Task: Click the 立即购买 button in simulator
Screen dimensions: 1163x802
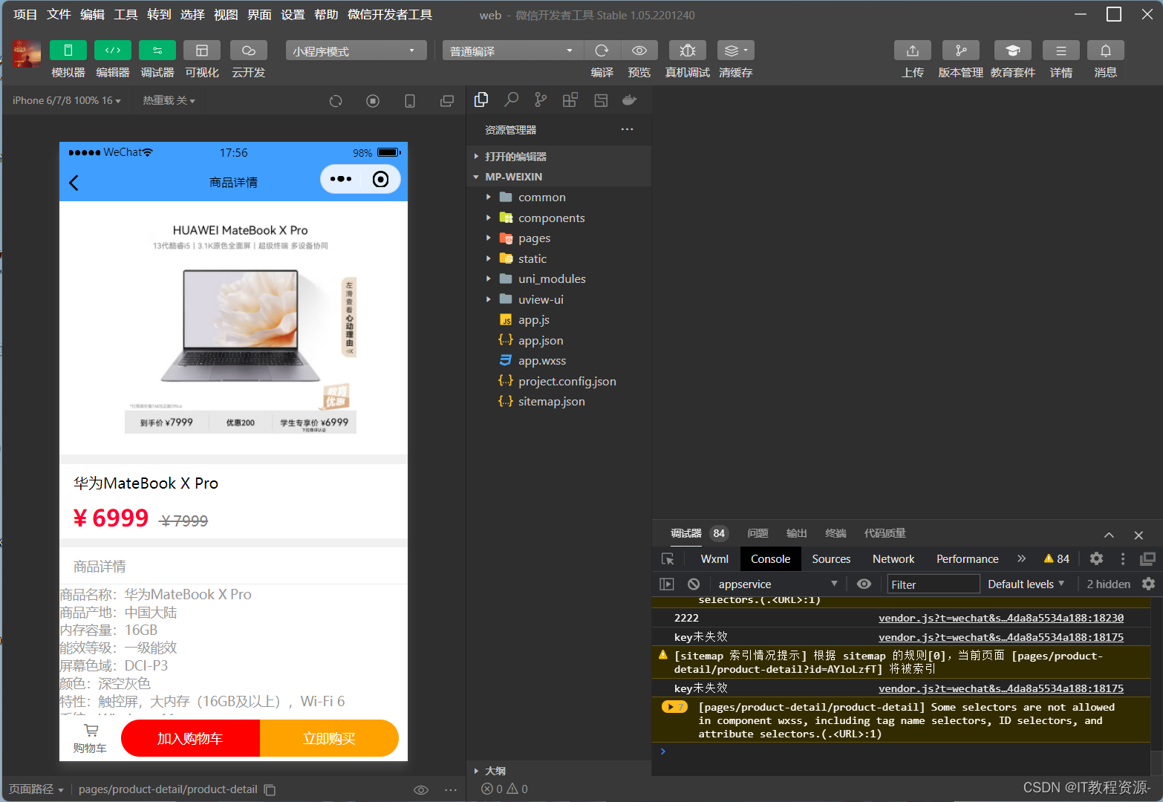Action: [x=329, y=738]
